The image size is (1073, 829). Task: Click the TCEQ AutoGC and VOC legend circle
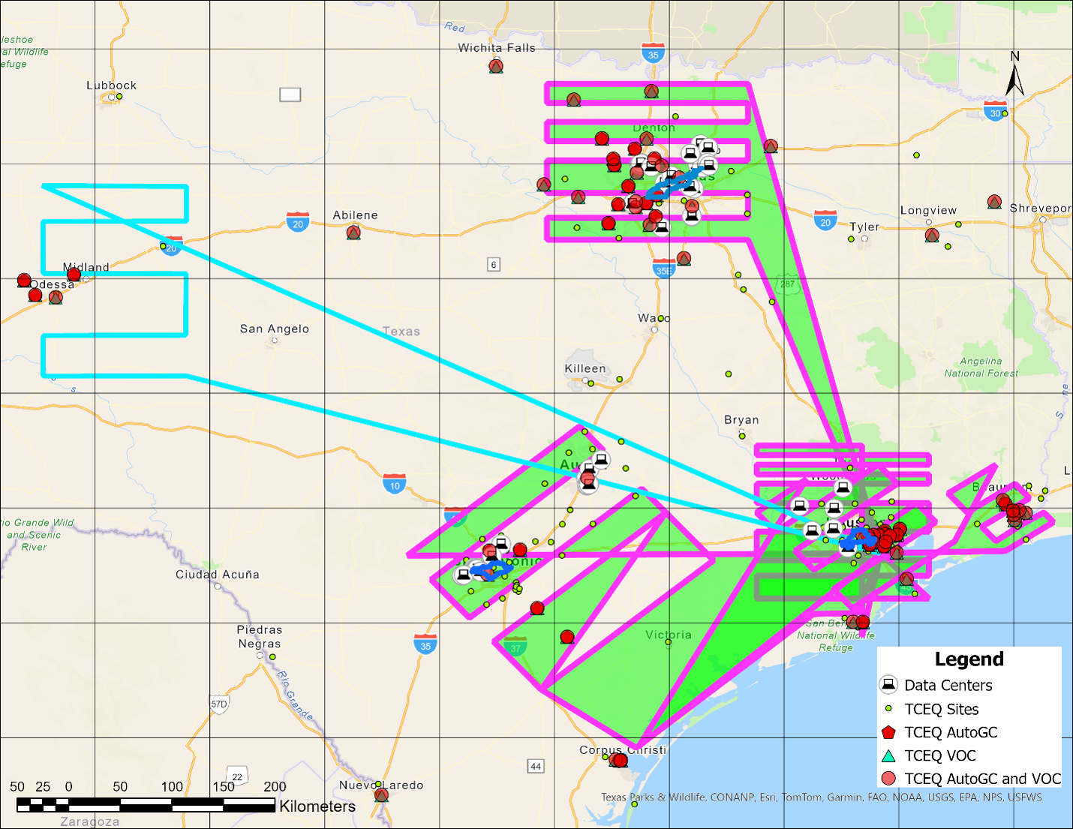888,779
